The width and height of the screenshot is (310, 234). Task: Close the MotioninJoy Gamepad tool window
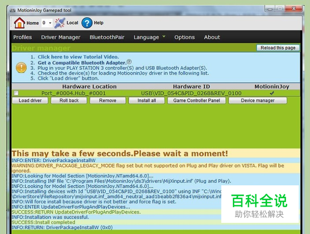point(293,8)
